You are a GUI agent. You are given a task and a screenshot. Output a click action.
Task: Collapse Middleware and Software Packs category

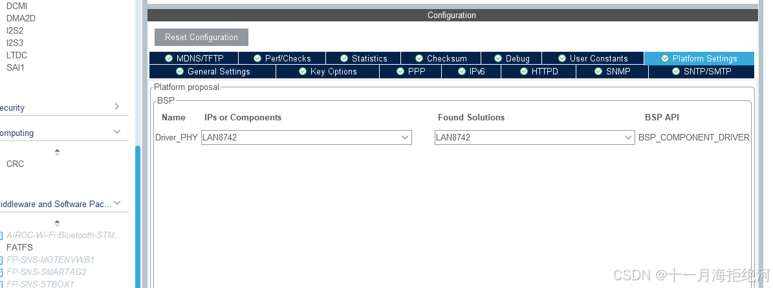point(117,203)
